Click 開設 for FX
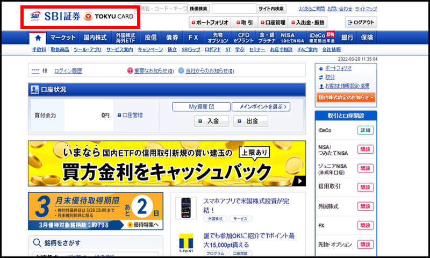The height and width of the screenshot is (258, 430). tap(365, 225)
